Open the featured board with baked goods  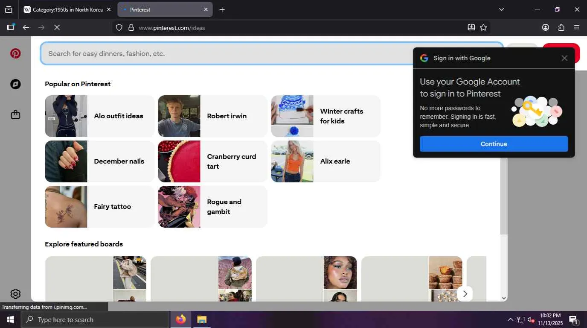412,279
